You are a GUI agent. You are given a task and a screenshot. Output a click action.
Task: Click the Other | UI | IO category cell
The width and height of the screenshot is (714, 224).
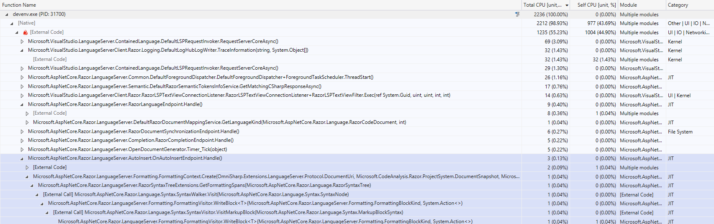pos(689,23)
